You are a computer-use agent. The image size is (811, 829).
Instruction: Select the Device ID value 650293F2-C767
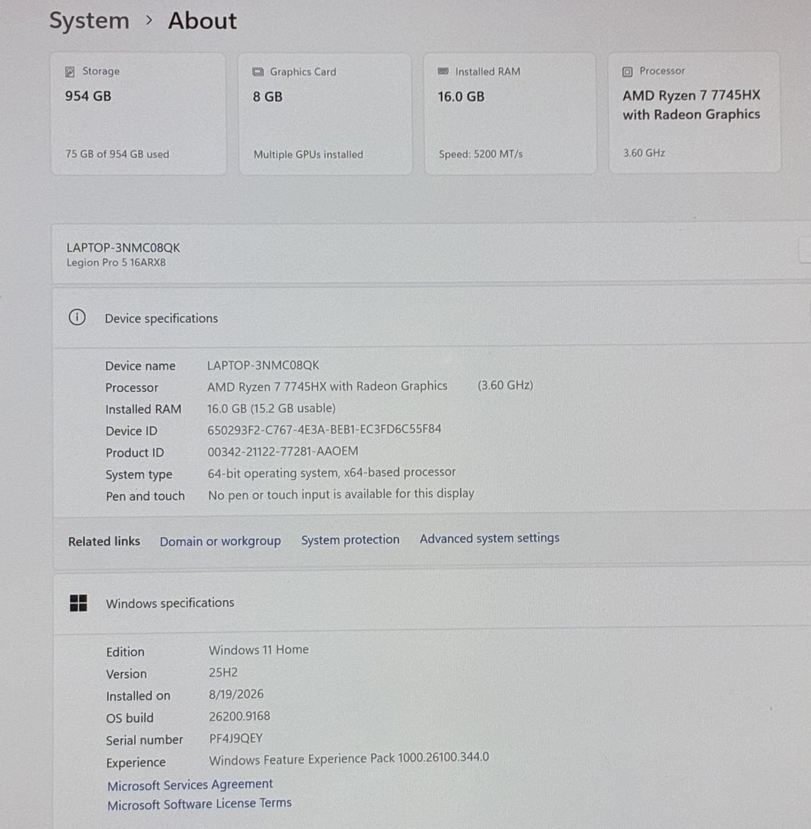324,429
